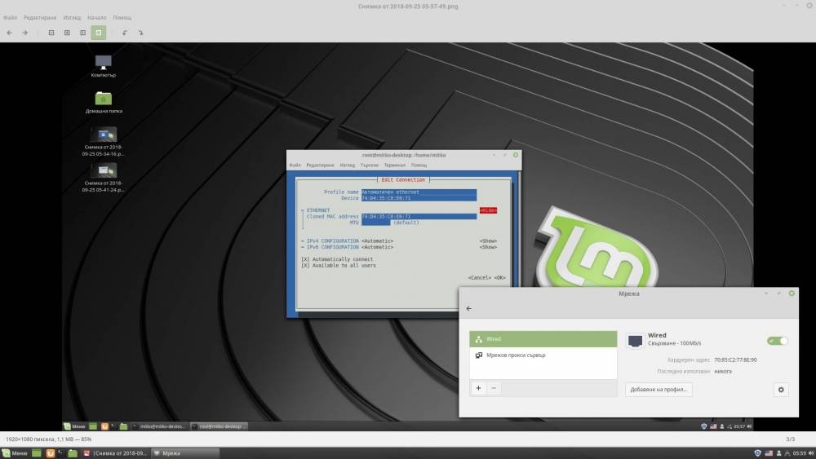This screenshot has width=816, height=459.
Task: Click the flag keyboard layout tray icon
Action: pyautogui.click(x=769, y=453)
